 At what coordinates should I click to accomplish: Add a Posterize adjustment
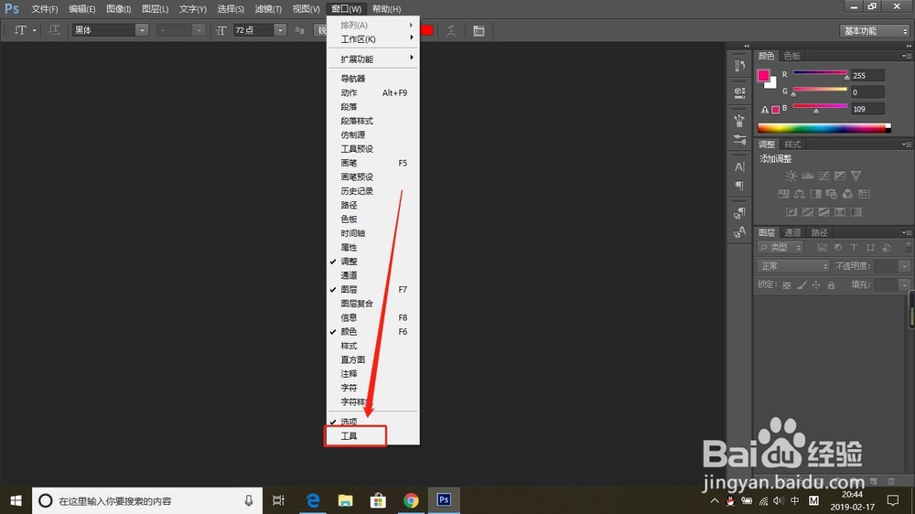(x=808, y=212)
